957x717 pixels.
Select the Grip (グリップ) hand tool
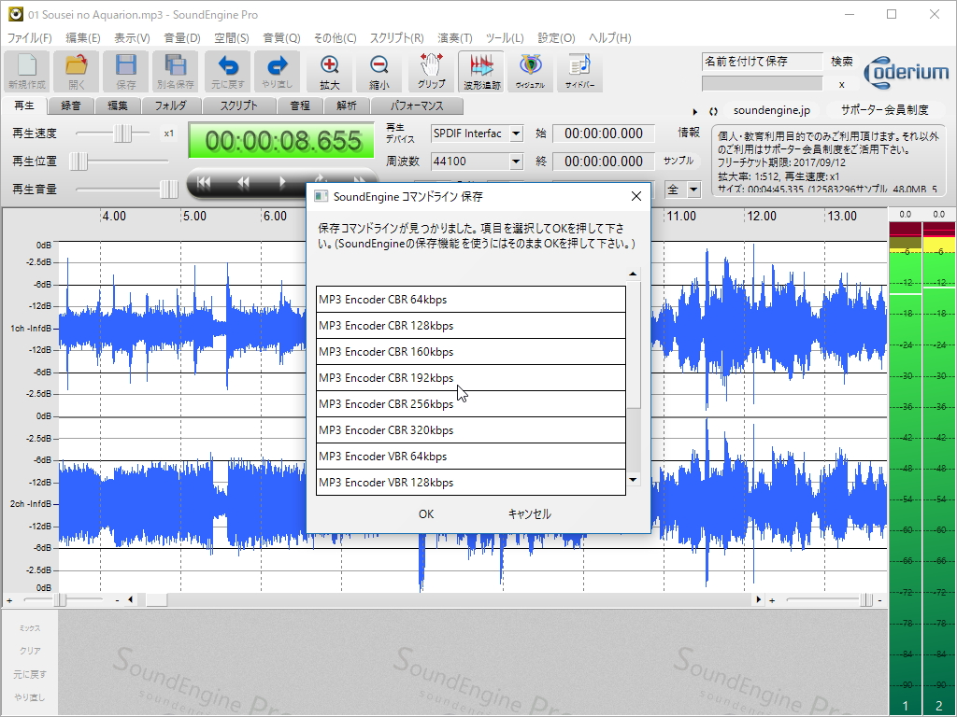coord(431,71)
